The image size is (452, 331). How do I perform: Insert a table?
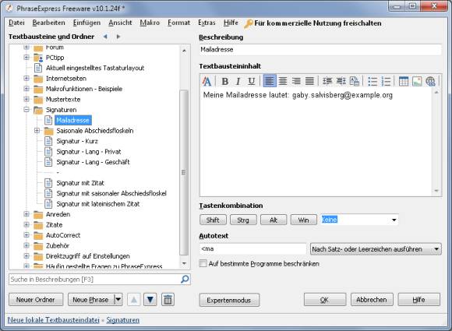403,81
